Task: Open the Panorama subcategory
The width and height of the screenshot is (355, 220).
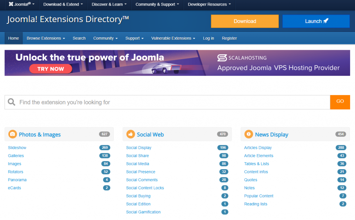Action: (x=17, y=180)
